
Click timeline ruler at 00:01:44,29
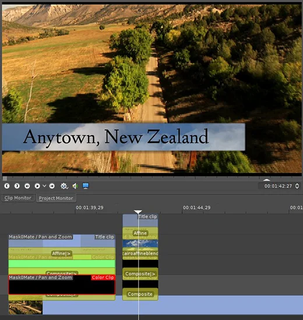click(x=196, y=208)
